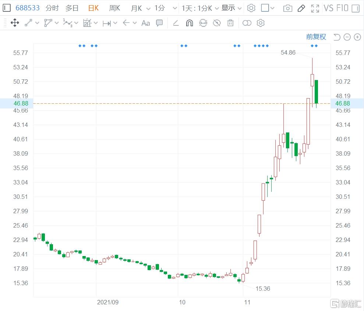Screen dimensions: 364x311
Task: Toggle hide all drawings eye icon
Action: 217,23
